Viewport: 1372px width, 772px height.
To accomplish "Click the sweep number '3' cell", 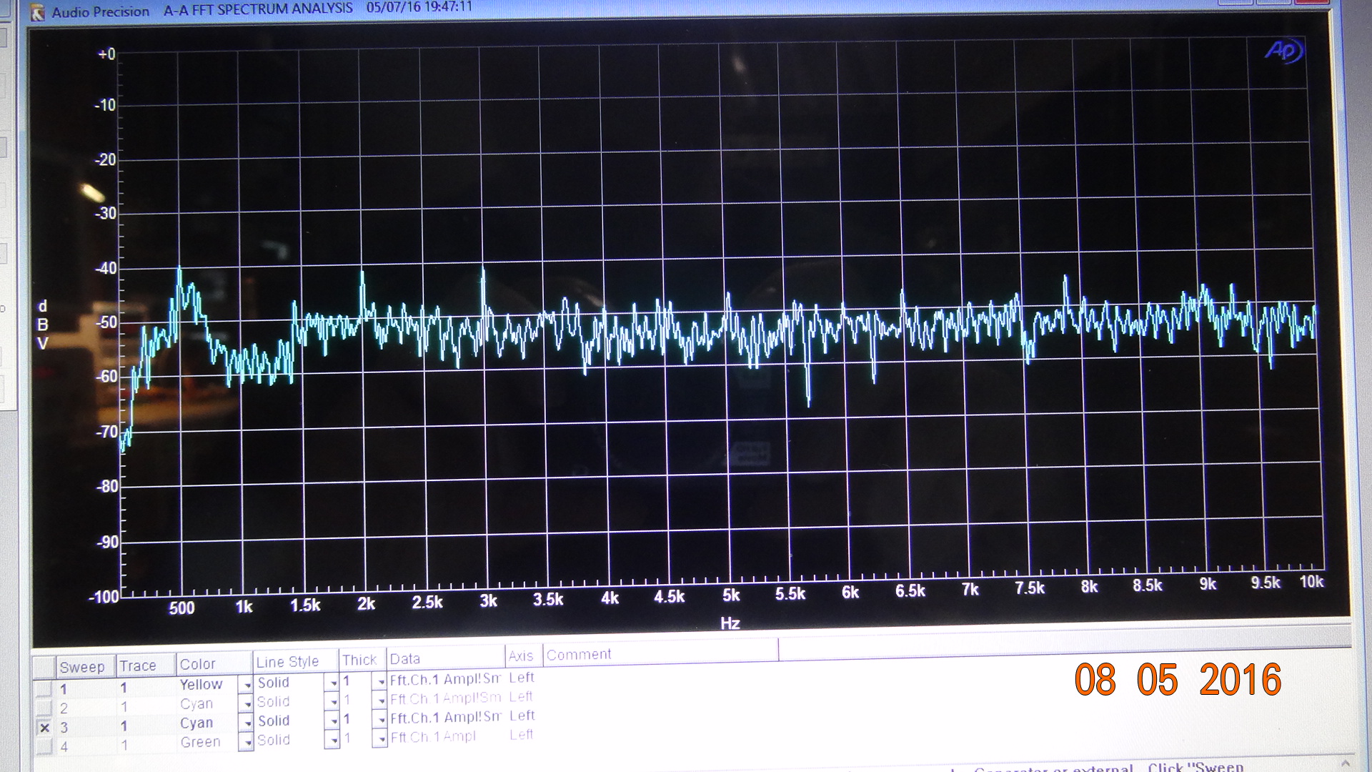I will 64,728.
